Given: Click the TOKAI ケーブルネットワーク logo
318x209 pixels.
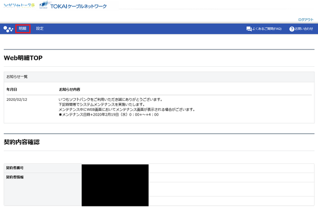Looking at the screenshot, I should point(73,5).
